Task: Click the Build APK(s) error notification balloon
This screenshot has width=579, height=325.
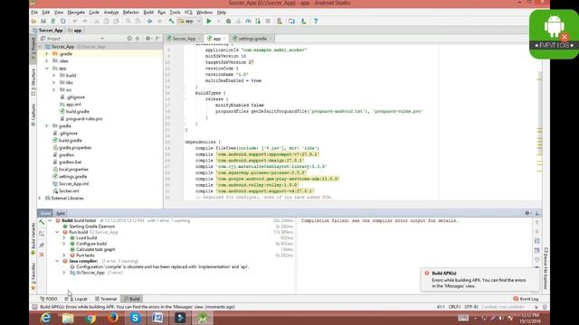Action: (x=479, y=279)
